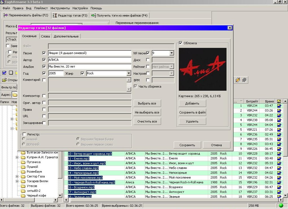
Task: Click the check-all files toolbar icon
Action: pyautogui.click(x=4, y=73)
